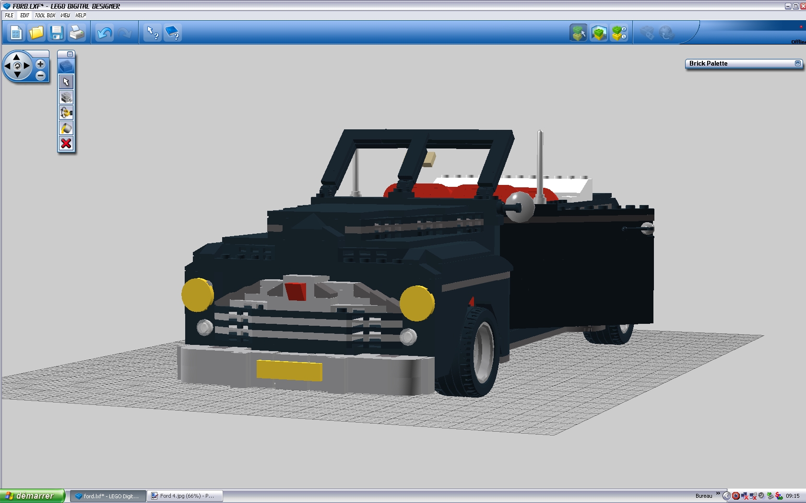The height and width of the screenshot is (503, 806).
Task: Open the EDIT menu
Action: pyautogui.click(x=24, y=15)
